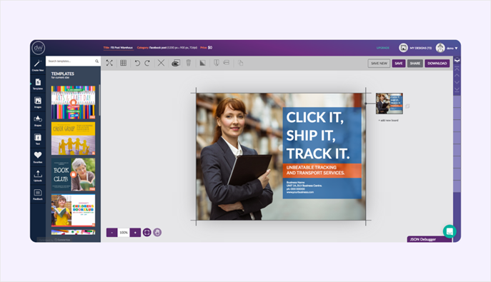Click the zoom in plus button
491x282 pixels.
(135, 232)
